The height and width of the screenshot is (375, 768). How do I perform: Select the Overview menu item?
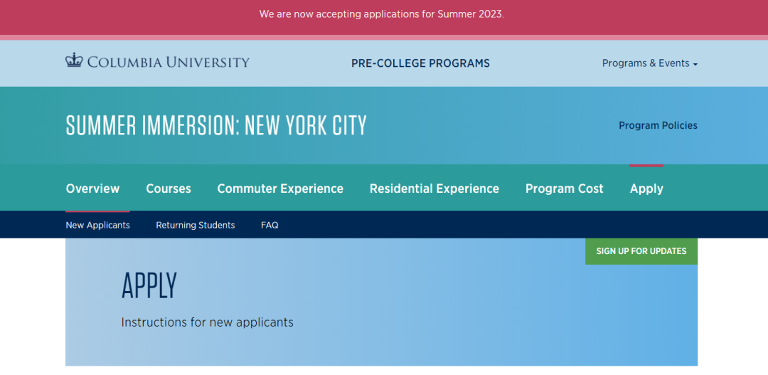click(x=92, y=189)
